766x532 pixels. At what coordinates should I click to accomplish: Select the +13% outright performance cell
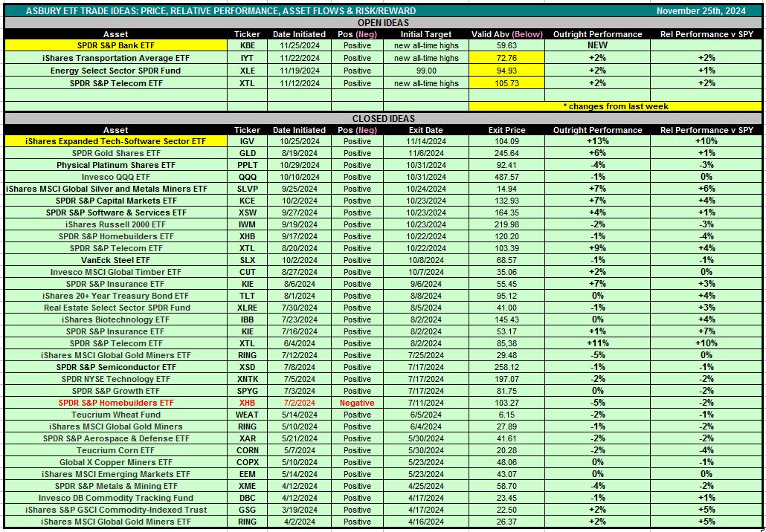(x=597, y=141)
